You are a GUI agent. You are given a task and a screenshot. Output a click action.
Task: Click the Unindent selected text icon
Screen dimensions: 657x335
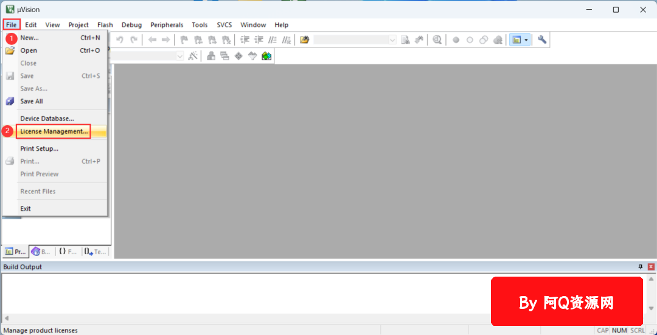coord(259,40)
